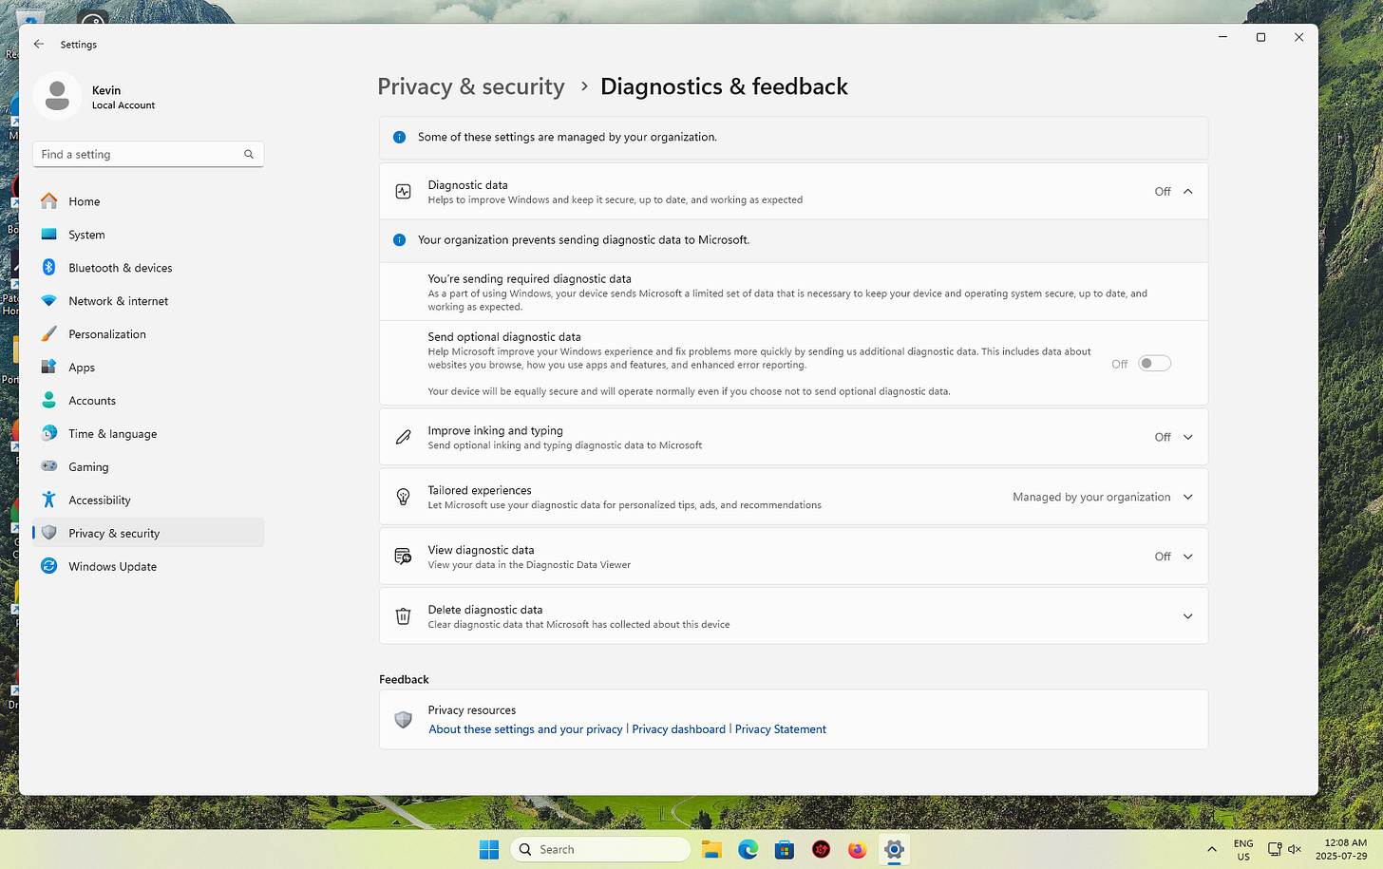The image size is (1383, 869).
Task: Click 'You're sending required diagnostic data' text
Action: click(x=529, y=279)
